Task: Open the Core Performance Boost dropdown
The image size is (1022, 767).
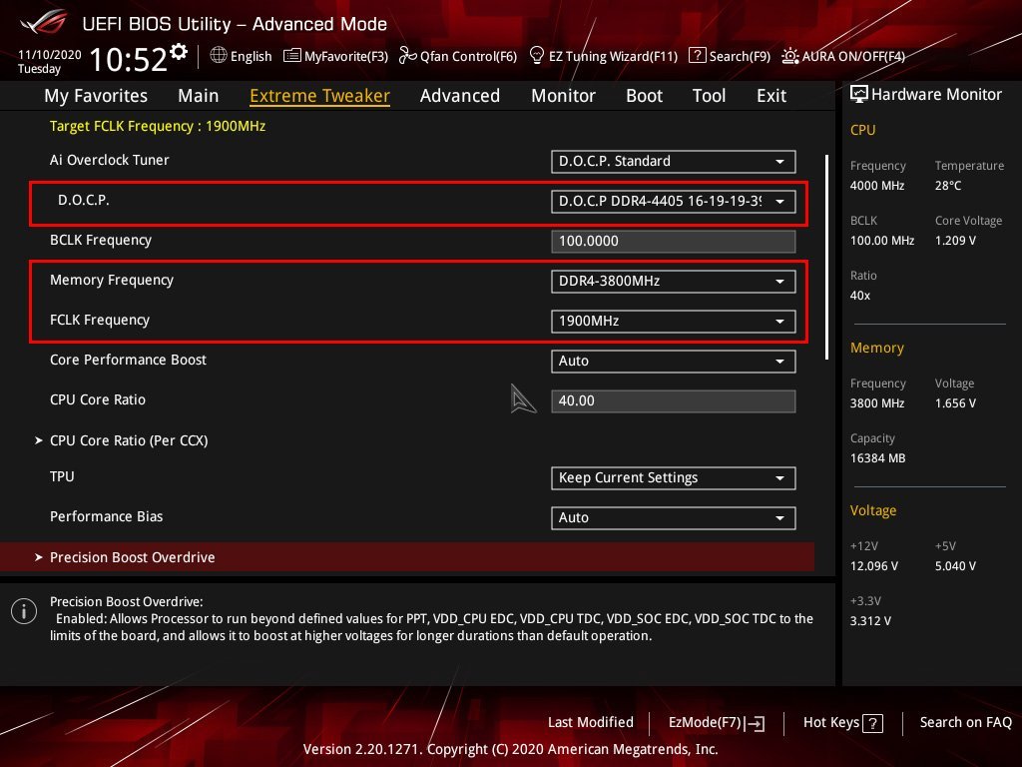Action: pyautogui.click(x=674, y=361)
